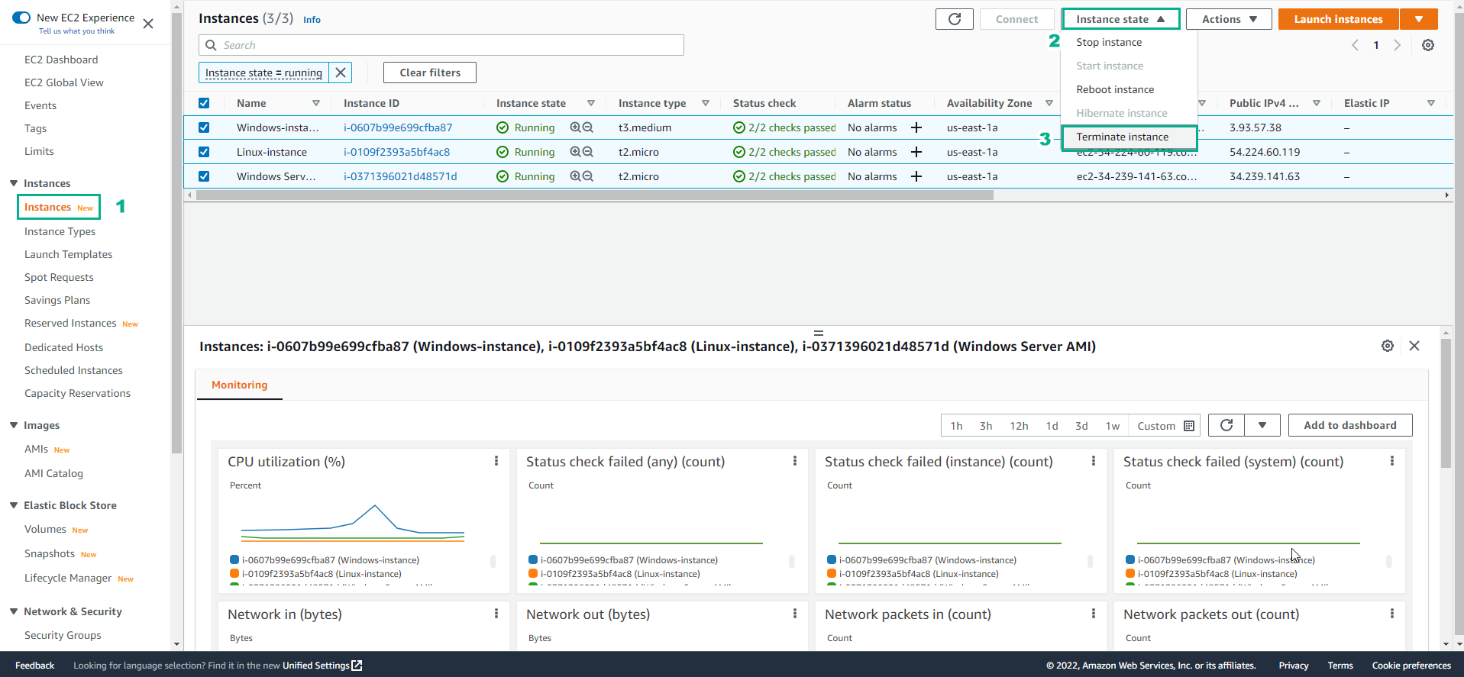Uncheck the Linux-instance row

click(x=204, y=152)
